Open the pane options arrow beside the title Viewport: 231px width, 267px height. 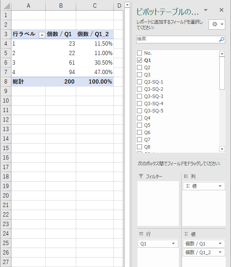(x=206, y=10)
